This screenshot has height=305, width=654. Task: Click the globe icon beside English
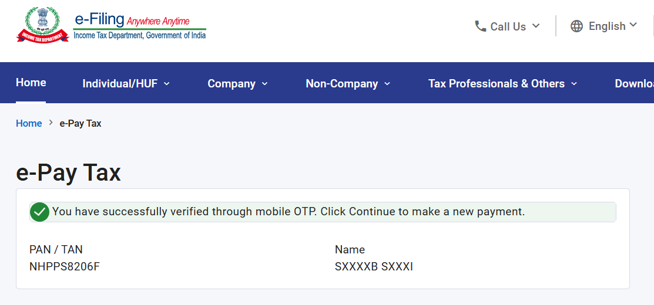click(x=576, y=26)
